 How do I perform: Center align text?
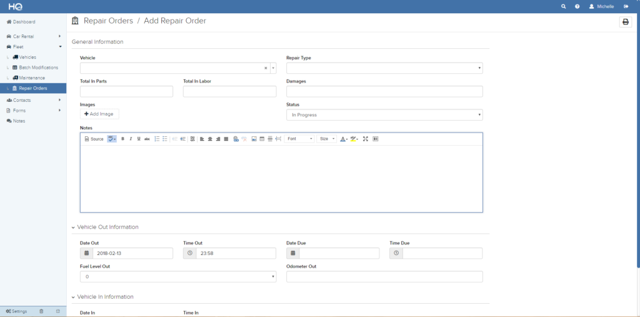[210, 139]
